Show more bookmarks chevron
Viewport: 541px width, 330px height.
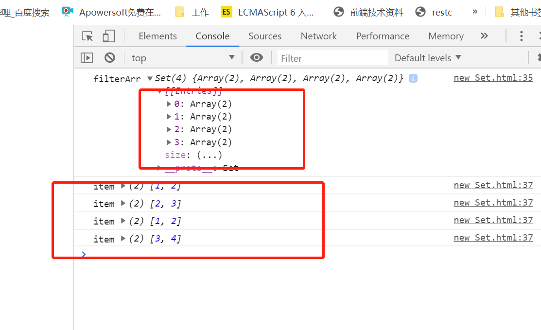pyautogui.click(x=475, y=12)
